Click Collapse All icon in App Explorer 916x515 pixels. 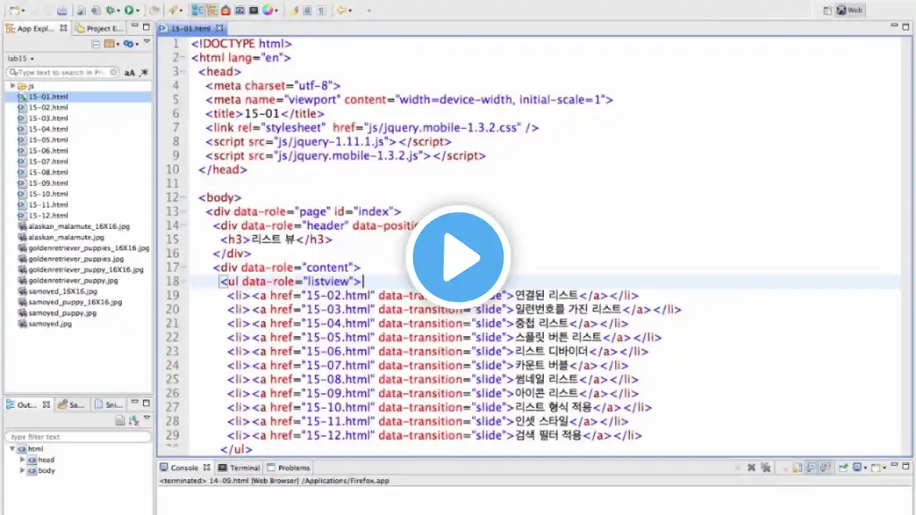coord(96,44)
